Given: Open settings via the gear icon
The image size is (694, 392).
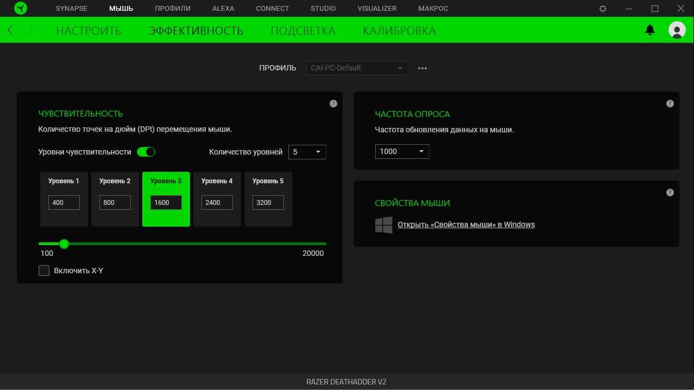Looking at the screenshot, I should pos(603,9).
